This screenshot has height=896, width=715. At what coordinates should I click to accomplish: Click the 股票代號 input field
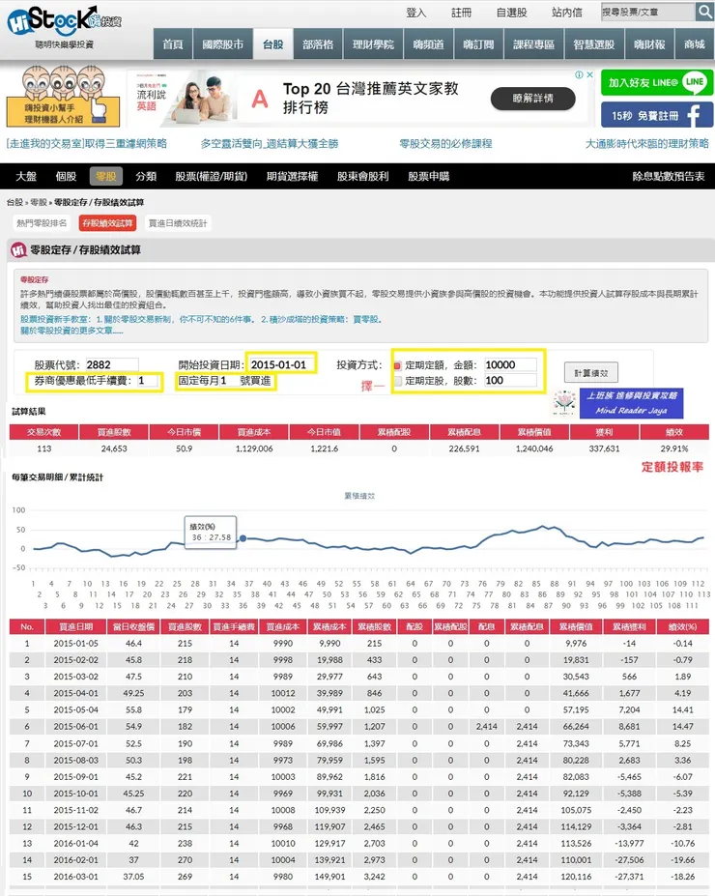coord(112,364)
